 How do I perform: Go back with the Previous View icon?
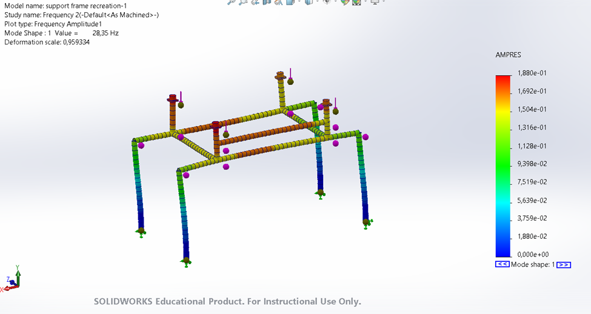[255, 2]
